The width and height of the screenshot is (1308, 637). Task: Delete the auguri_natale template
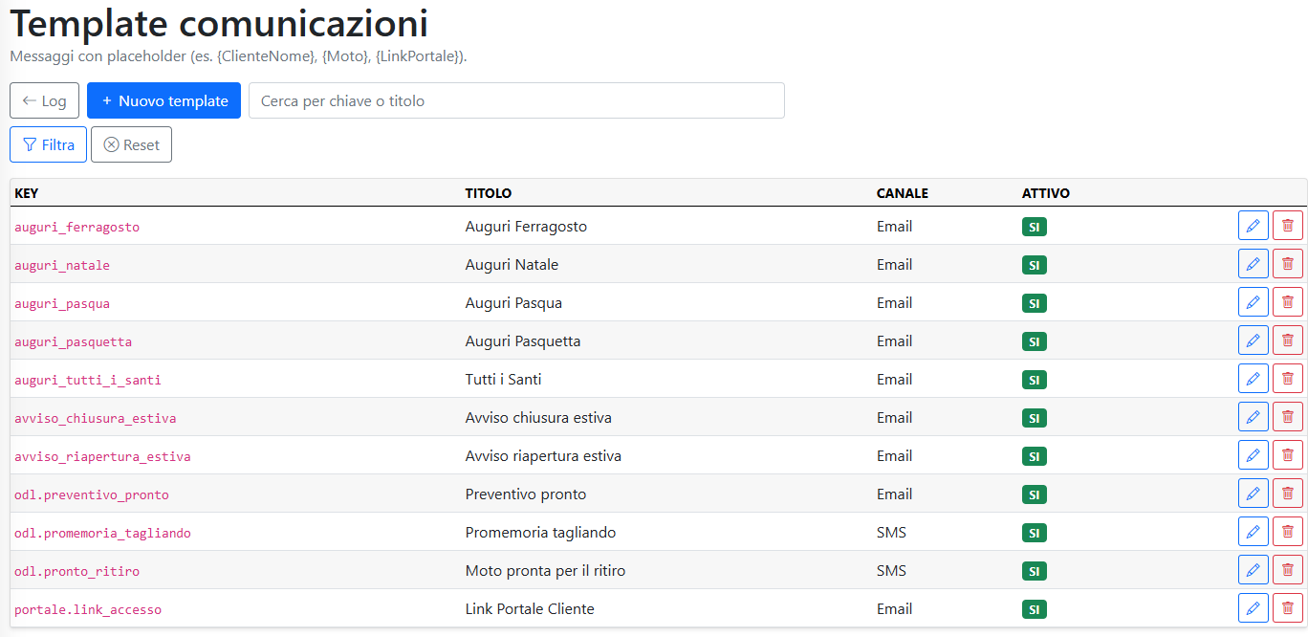click(1287, 264)
